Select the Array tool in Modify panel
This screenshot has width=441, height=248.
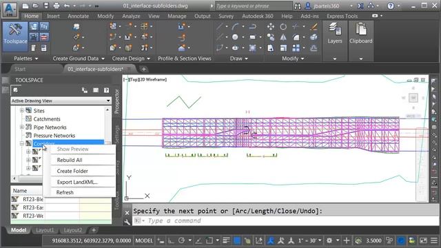click(296, 48)
